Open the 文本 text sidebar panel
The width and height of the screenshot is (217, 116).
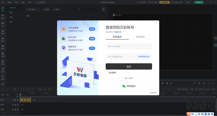(3, 24)
